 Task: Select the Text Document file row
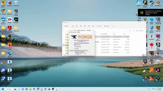tap(112, 39)
